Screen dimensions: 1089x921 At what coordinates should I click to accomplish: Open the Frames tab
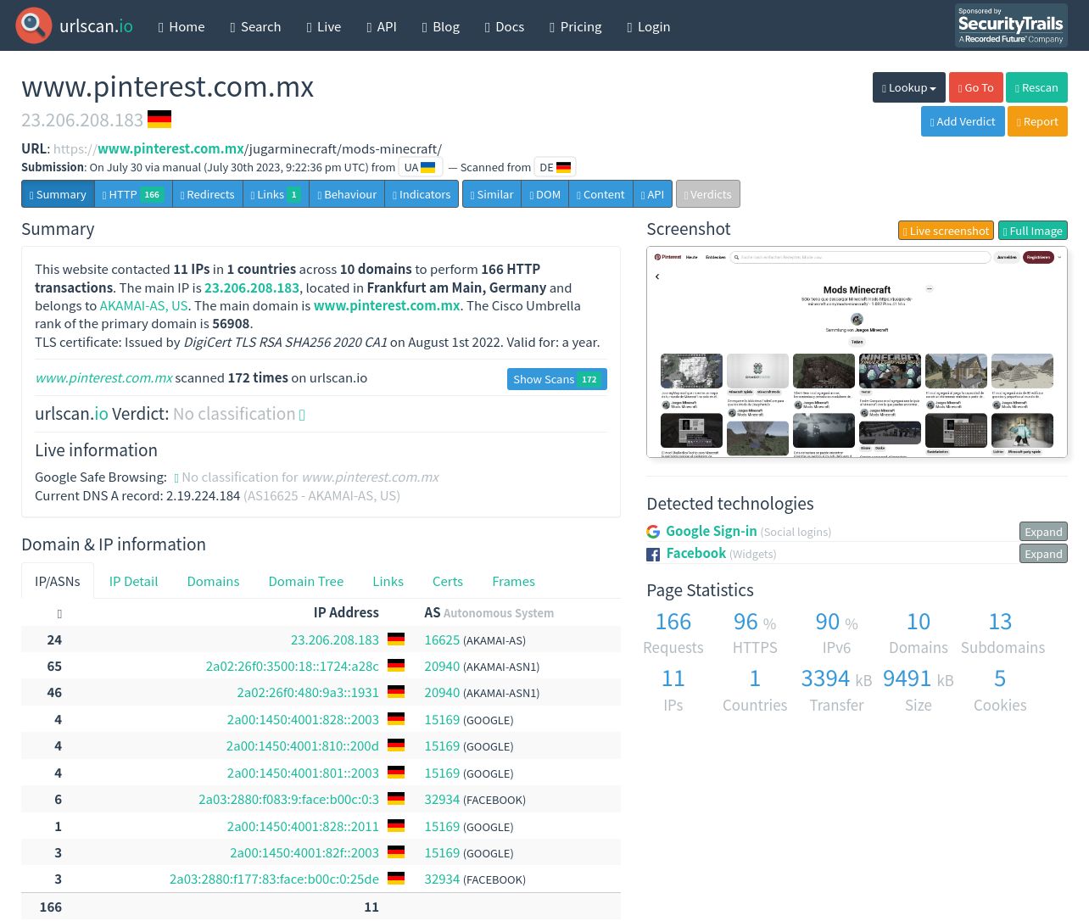point(513,581)
